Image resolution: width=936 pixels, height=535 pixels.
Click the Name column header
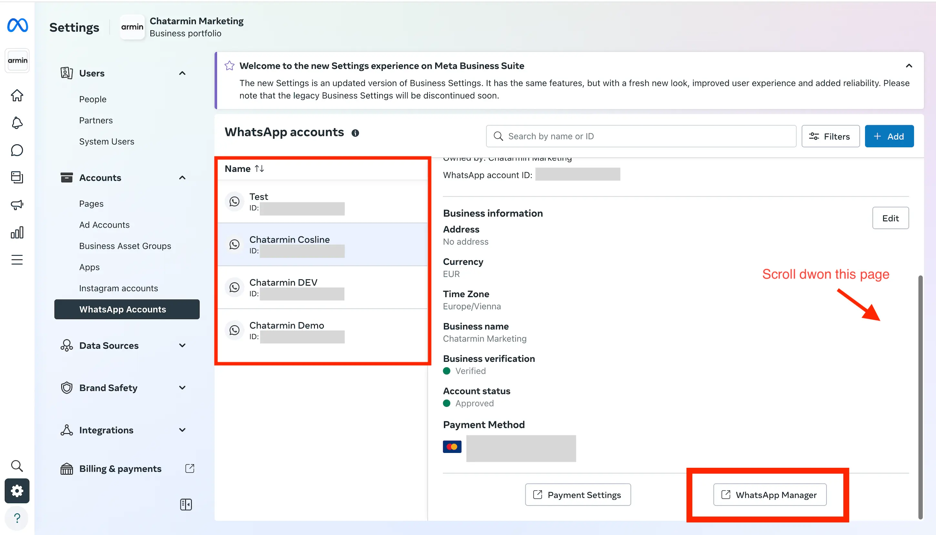tap(238, 169)
